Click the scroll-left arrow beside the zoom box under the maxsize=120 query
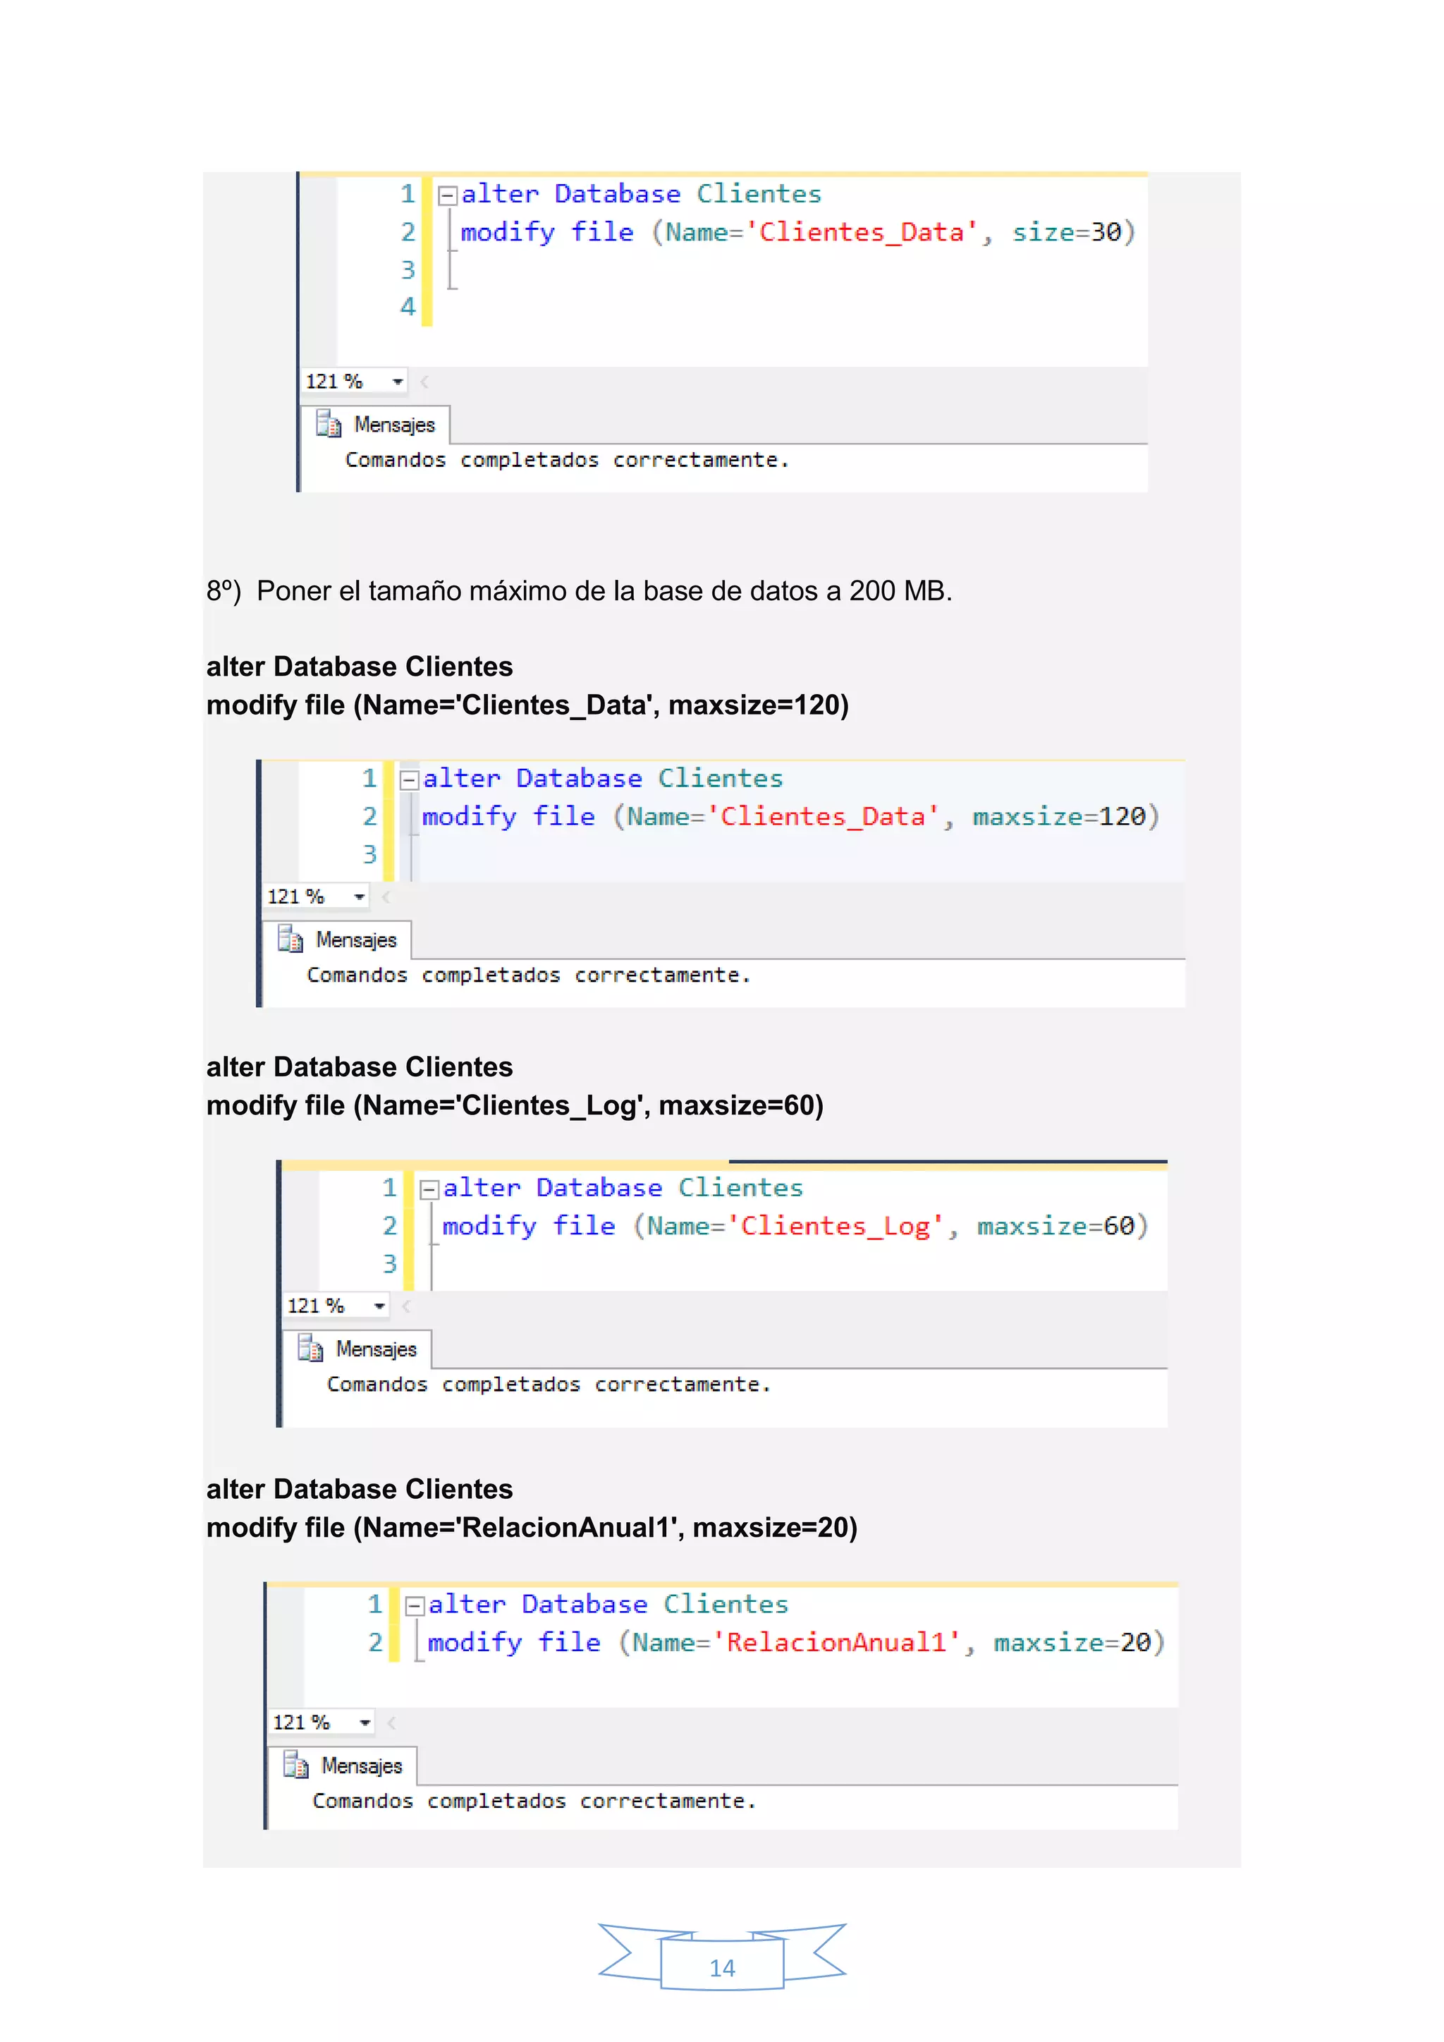The width and height of the screenshot is (1444, 2042). coord(386,897)
